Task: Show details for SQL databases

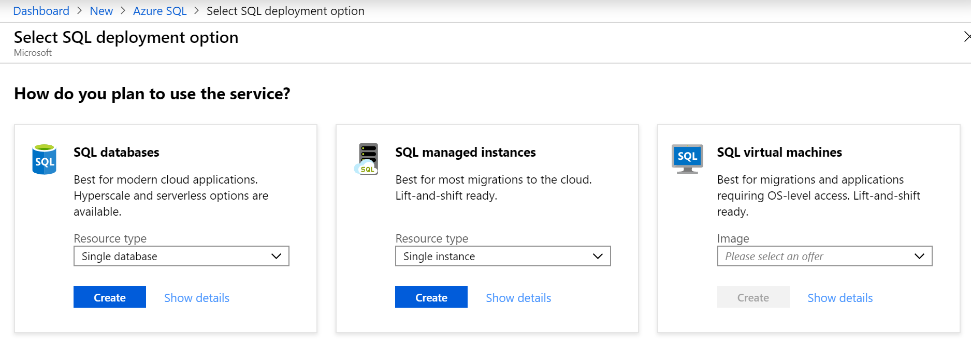Action: pos(197,298)
